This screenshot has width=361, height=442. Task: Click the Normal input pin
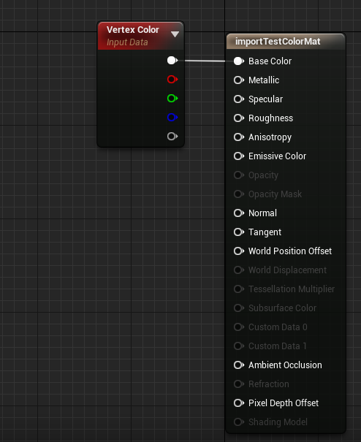tap(239, 213)
